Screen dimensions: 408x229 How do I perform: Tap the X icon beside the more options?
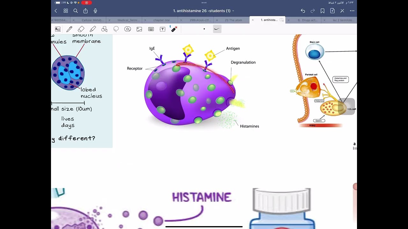click(x=342, y=11)
